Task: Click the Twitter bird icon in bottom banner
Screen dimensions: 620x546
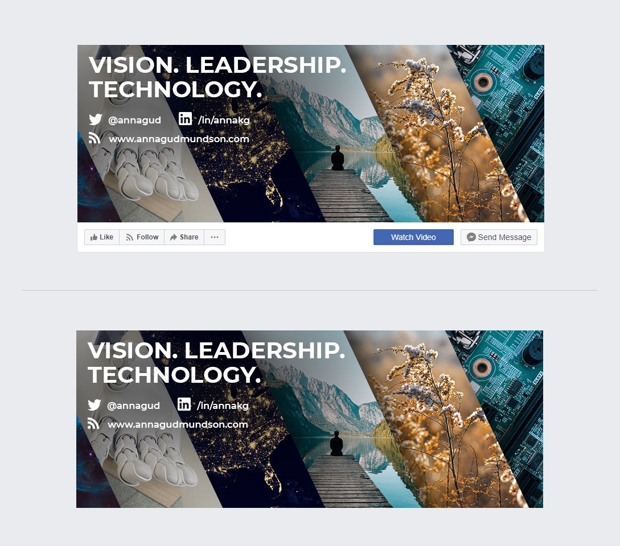Action: pyautogui.click(x=94, y=405)
